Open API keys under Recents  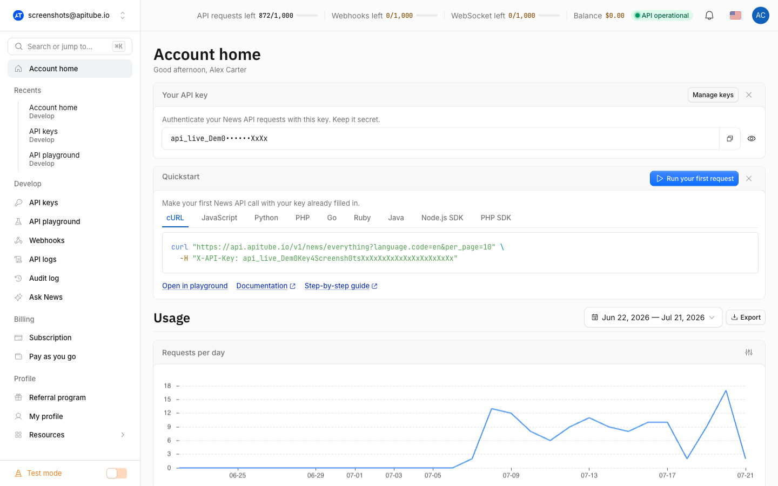(43, 135)
